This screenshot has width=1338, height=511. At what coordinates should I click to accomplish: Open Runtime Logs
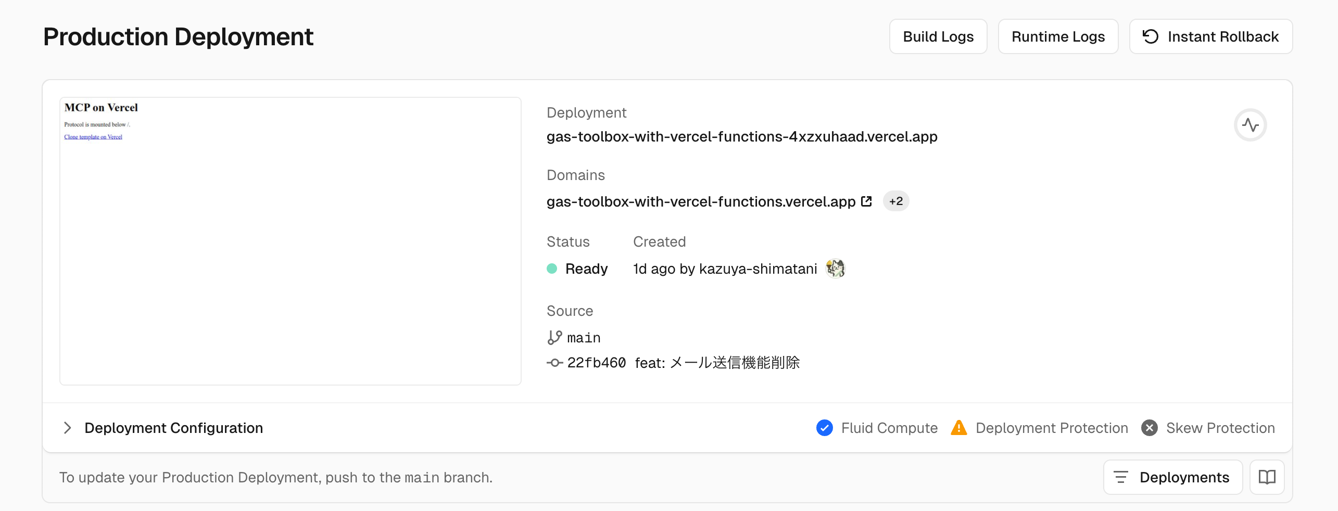click(1058, 36)
